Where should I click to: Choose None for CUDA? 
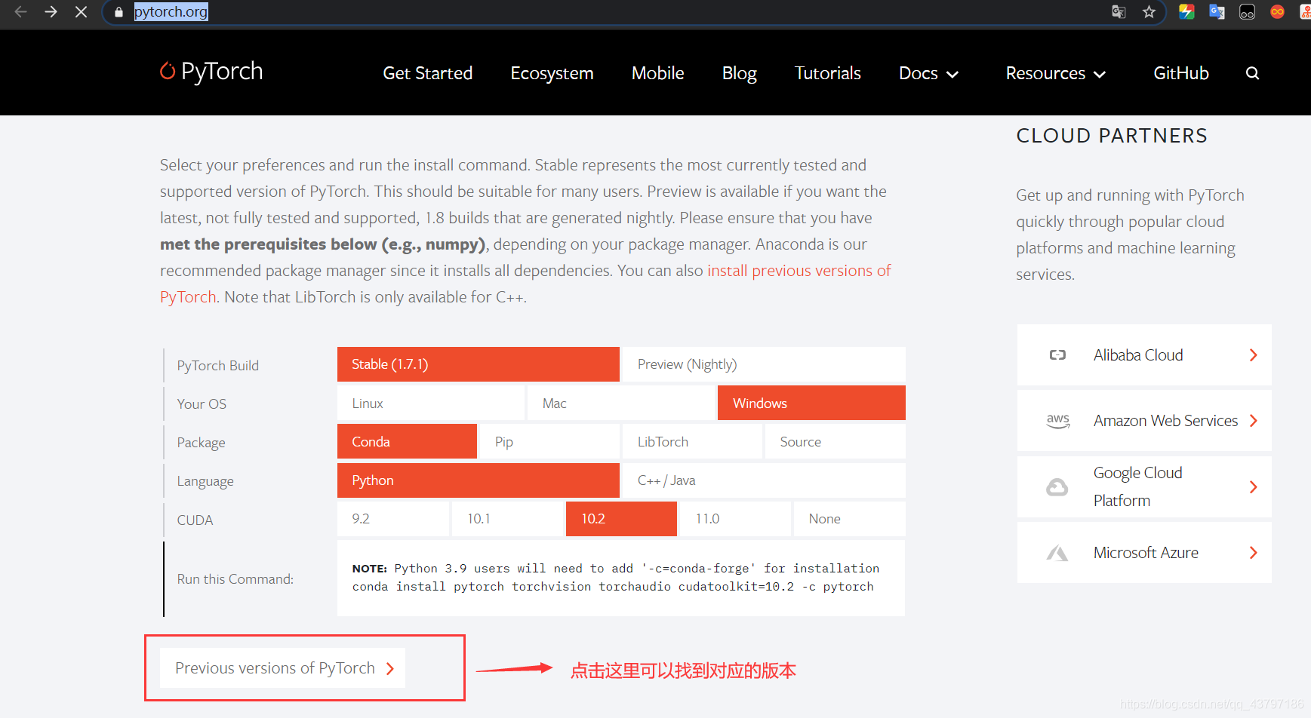[x=850, y=519]
